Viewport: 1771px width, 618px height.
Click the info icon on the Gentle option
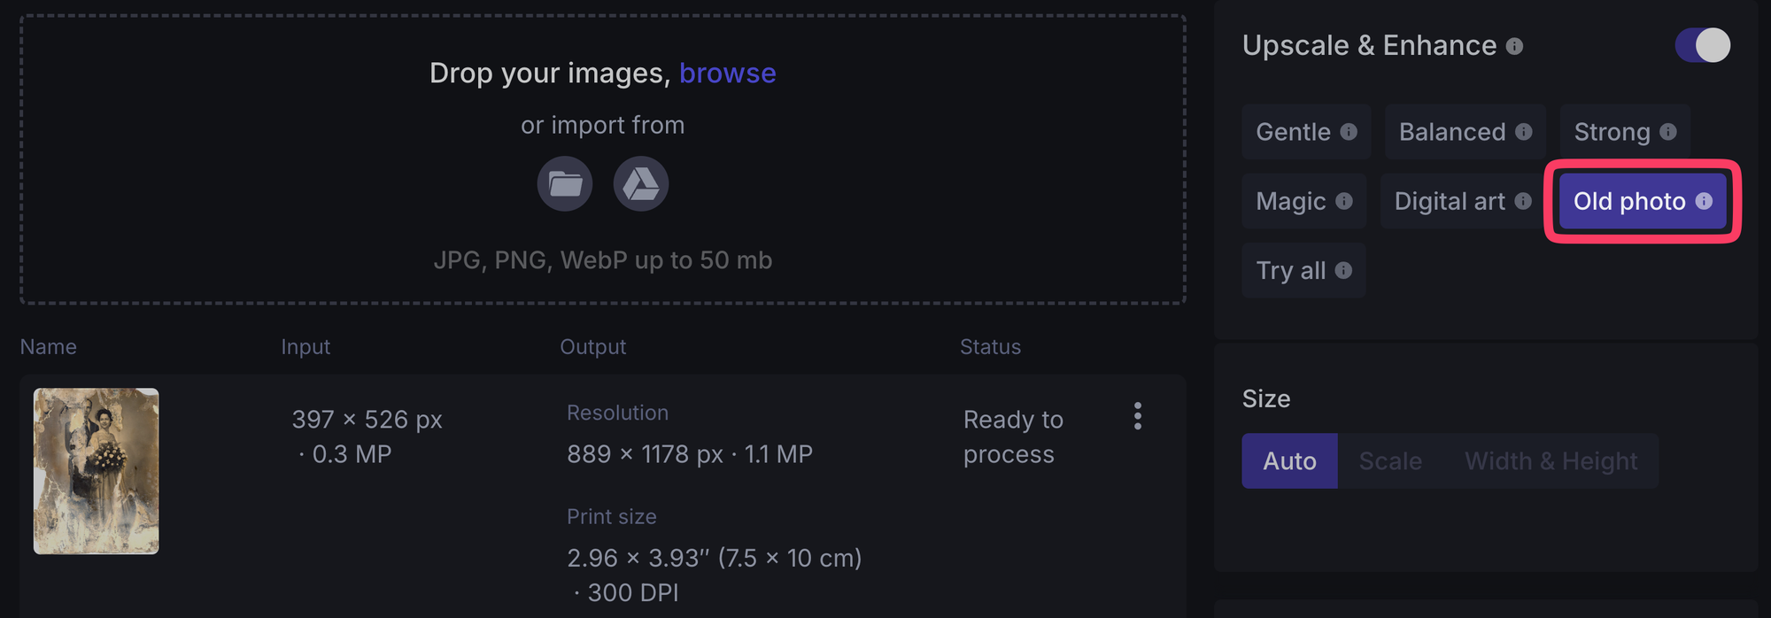point(1349,132)
